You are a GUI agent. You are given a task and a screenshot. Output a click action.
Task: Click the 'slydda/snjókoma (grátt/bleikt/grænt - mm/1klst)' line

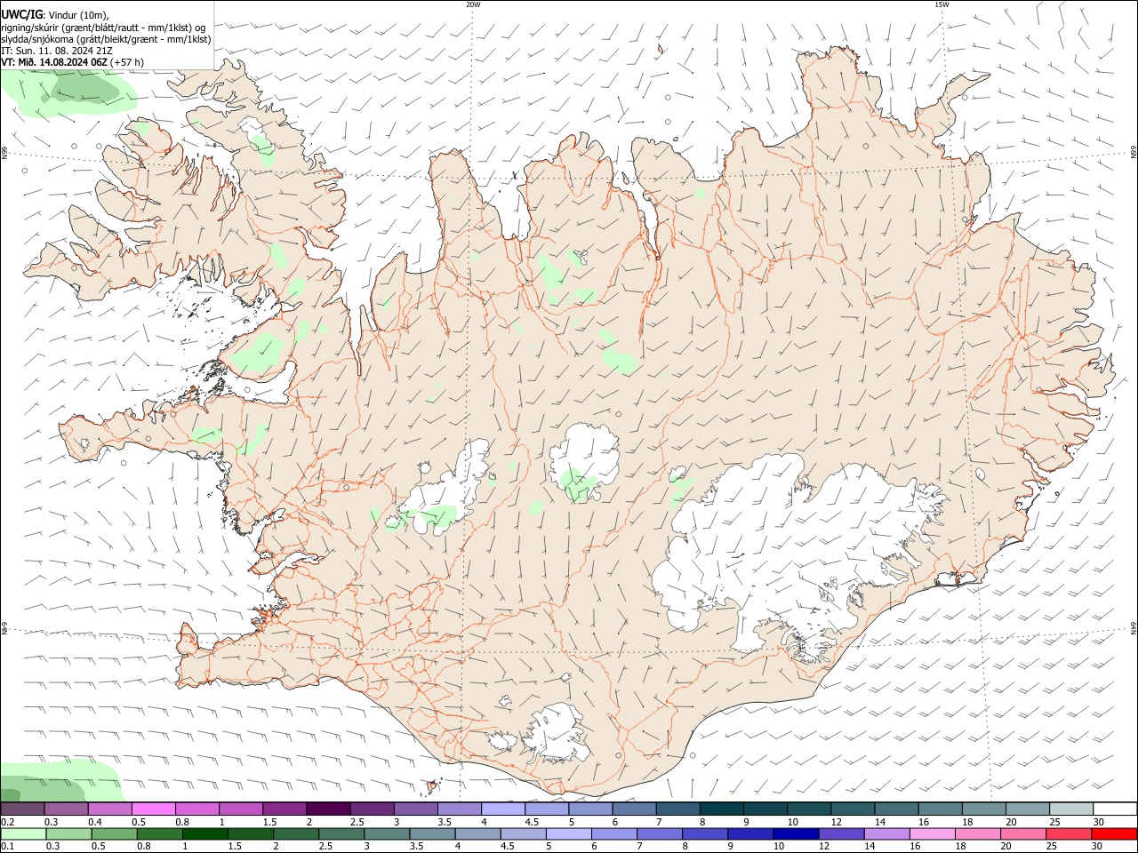(106, 39)
